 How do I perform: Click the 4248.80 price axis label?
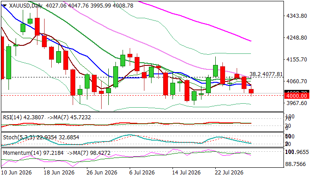pyautogui.click(x=296, y=37)
